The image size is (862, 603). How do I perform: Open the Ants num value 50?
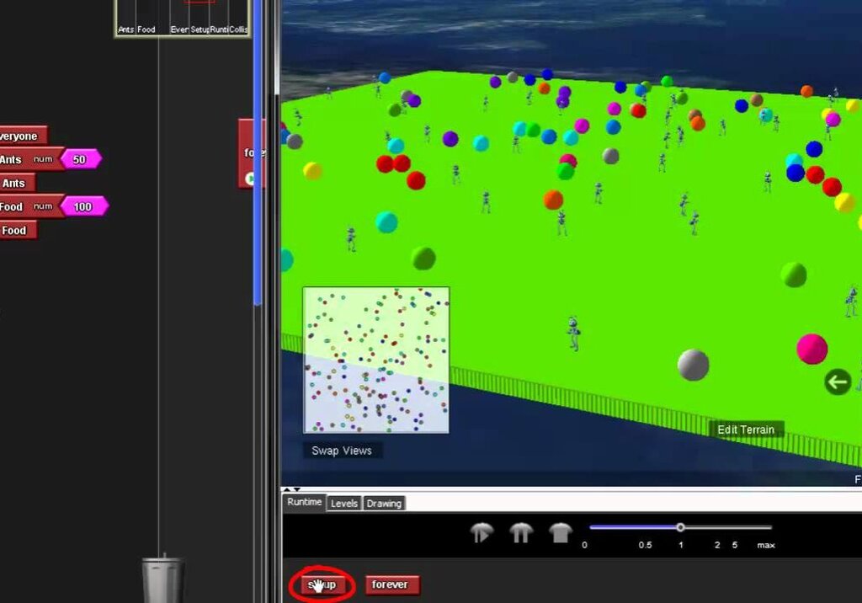coord(80,159)
